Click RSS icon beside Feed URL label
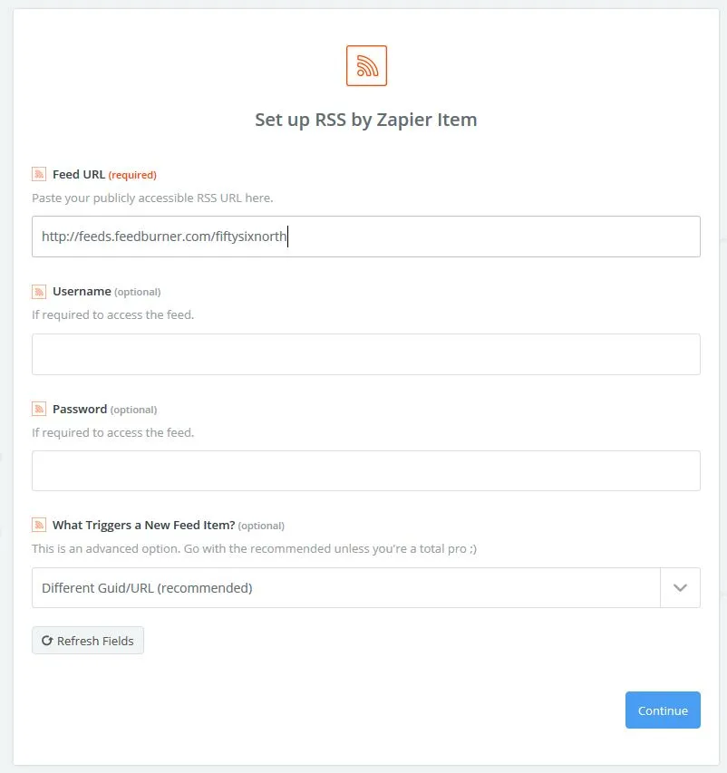727x773 pixels. 39,174
